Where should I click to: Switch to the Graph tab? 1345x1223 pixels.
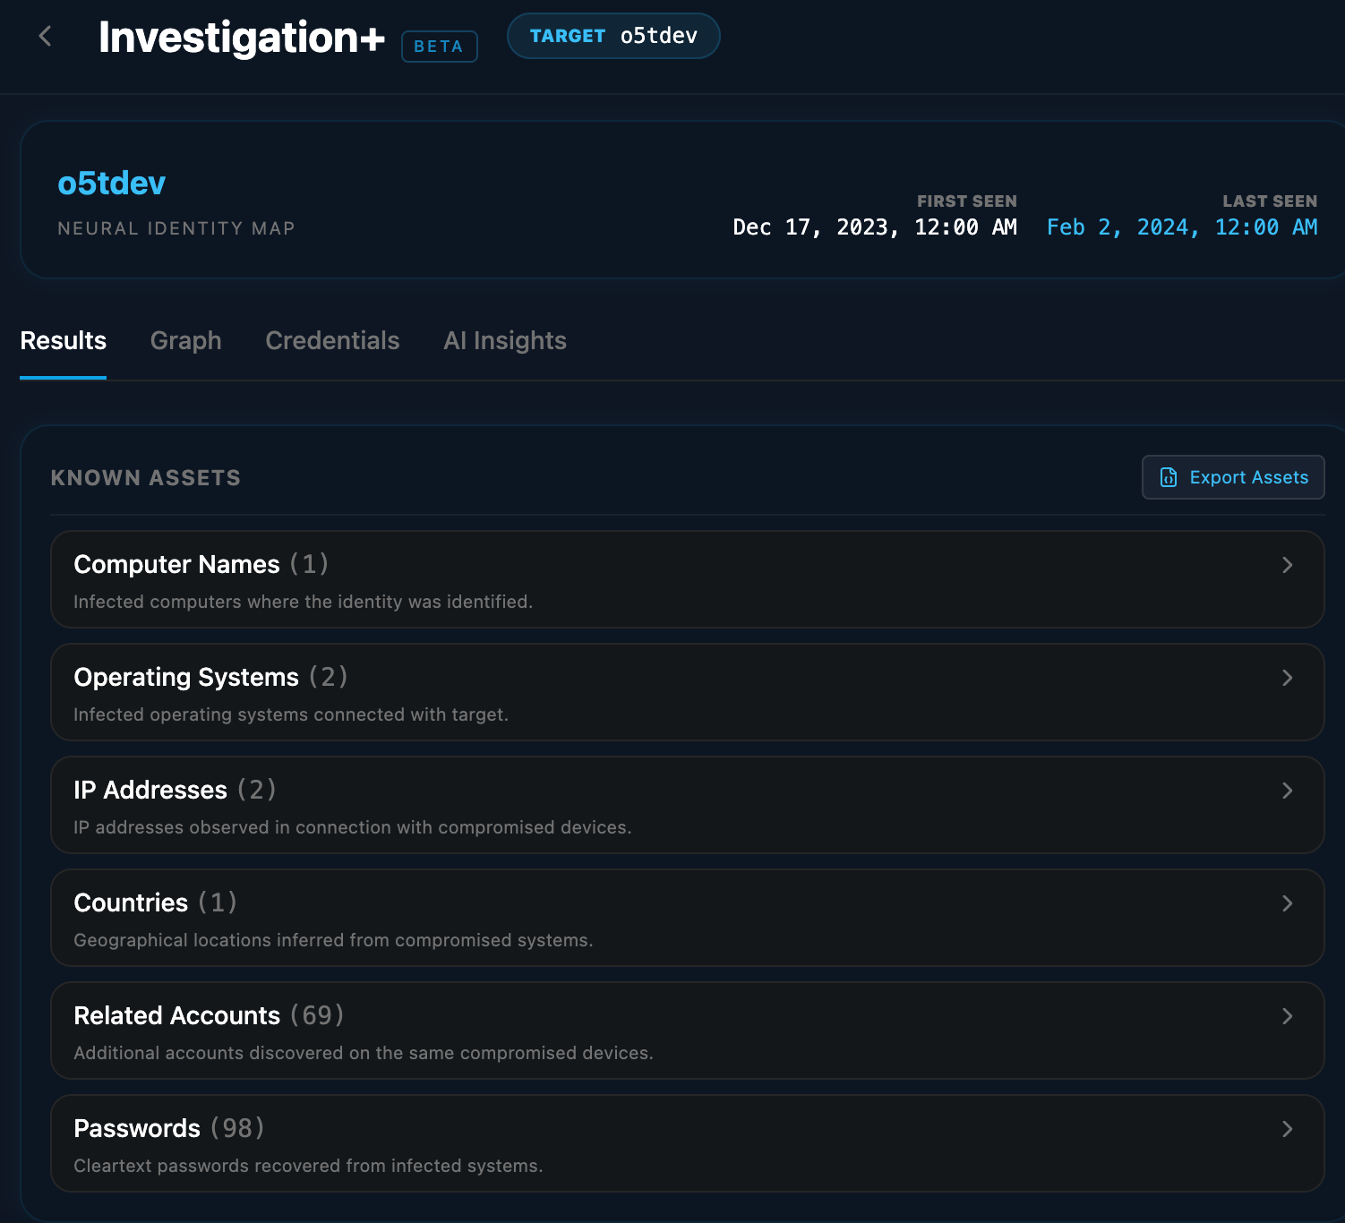coord(185,341)
